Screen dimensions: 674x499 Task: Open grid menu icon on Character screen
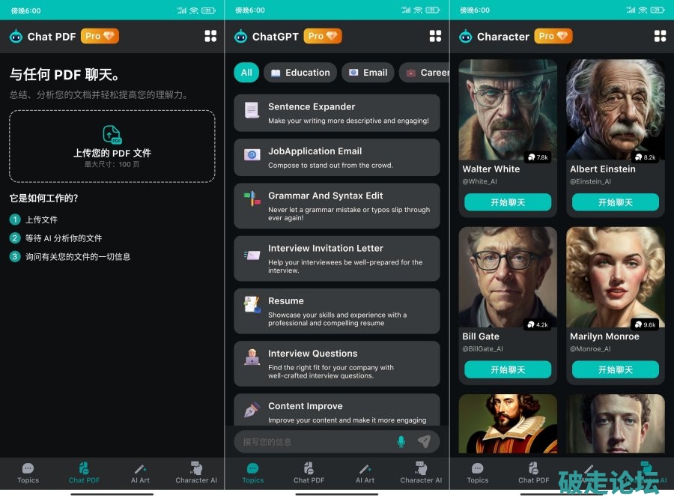coord(660,36)
